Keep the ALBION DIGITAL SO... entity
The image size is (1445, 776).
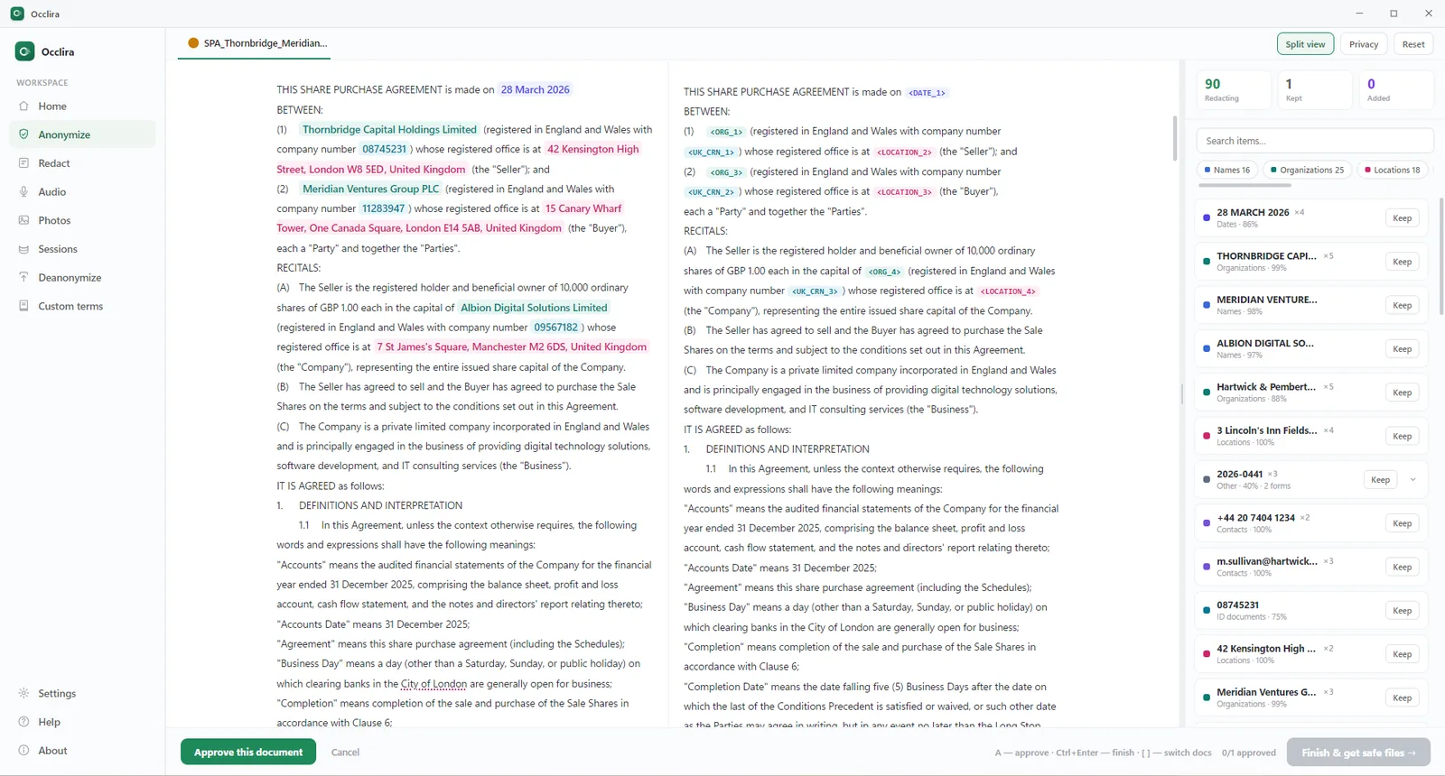pyautogui.click(x=1402, y=349)
